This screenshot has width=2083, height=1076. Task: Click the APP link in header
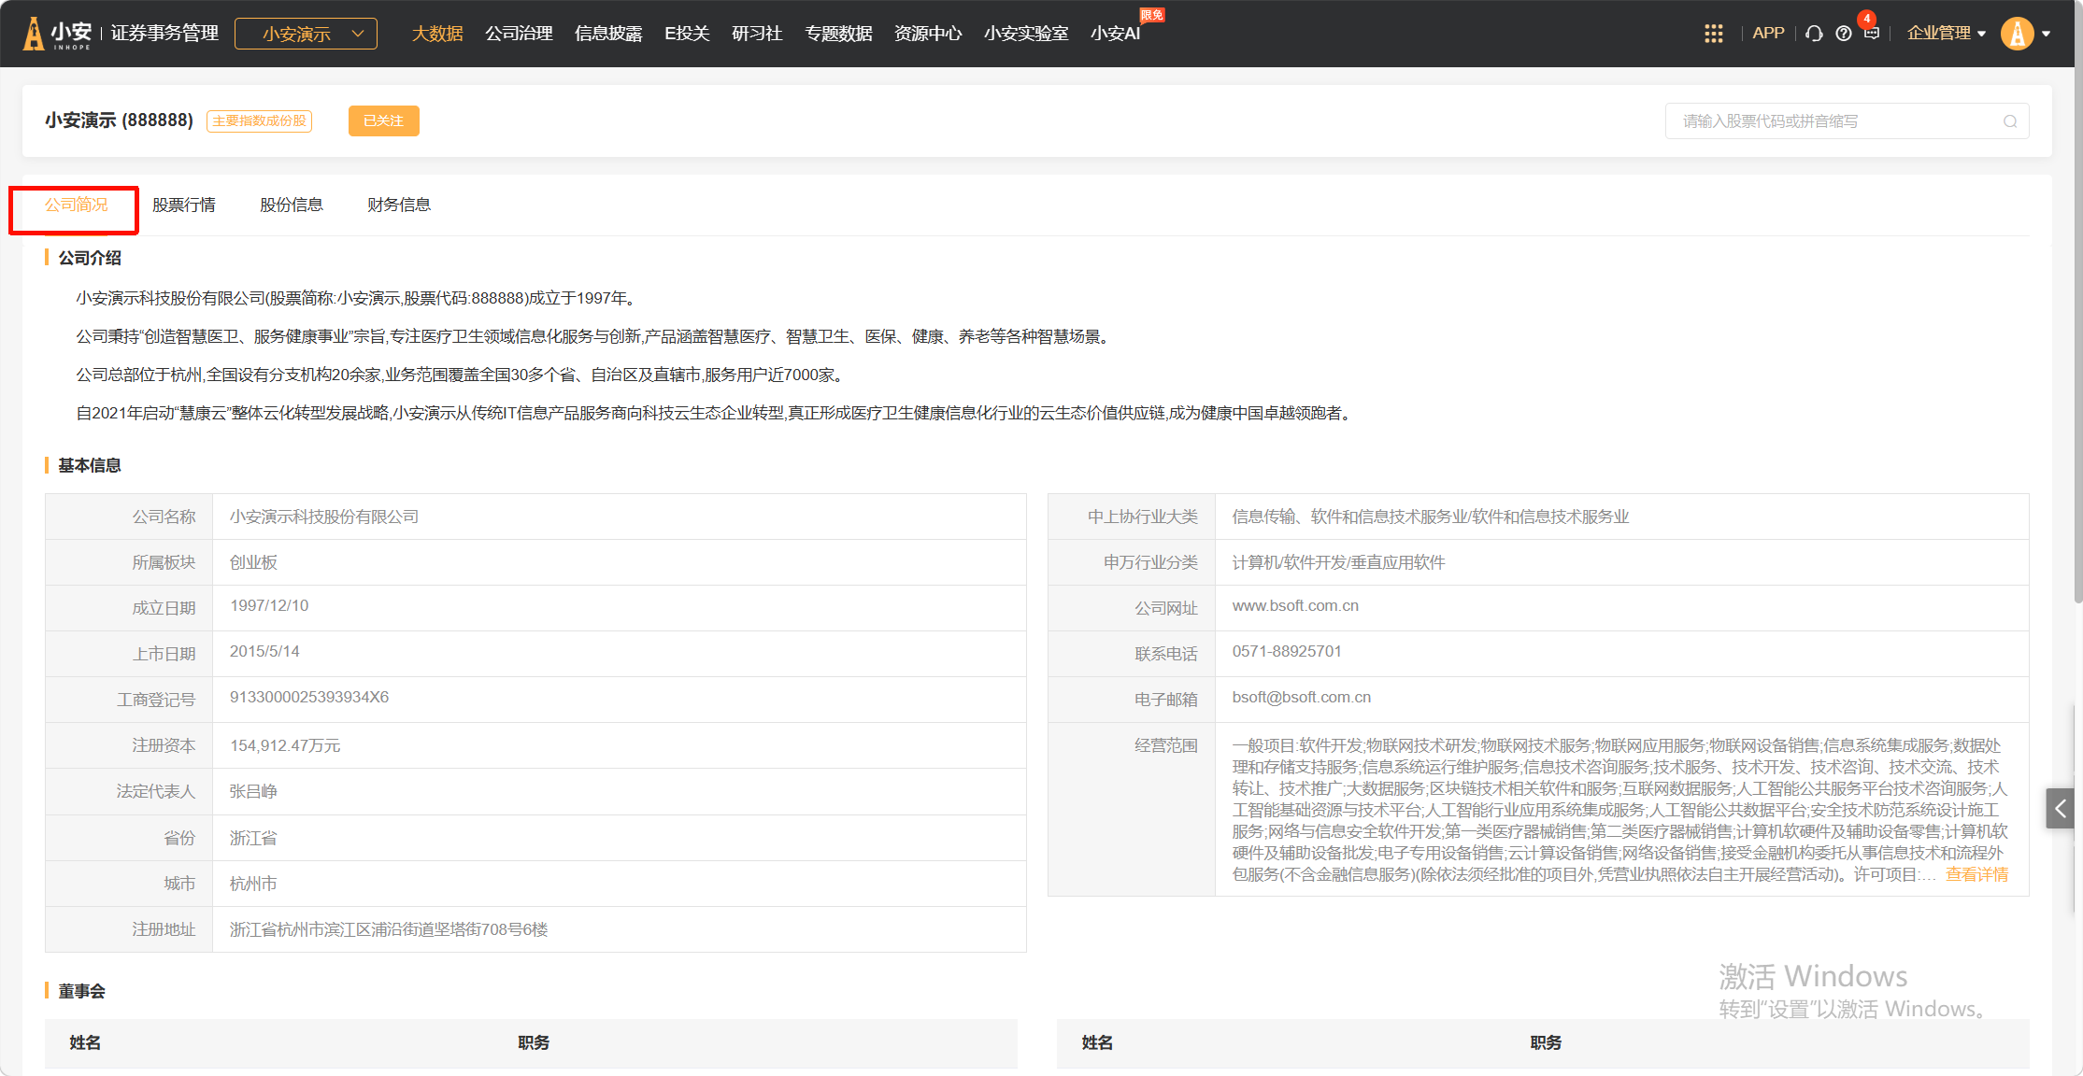pos(1768,34)
